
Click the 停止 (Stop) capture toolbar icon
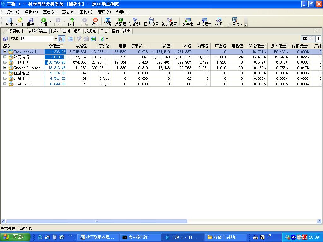pos(95,21)
